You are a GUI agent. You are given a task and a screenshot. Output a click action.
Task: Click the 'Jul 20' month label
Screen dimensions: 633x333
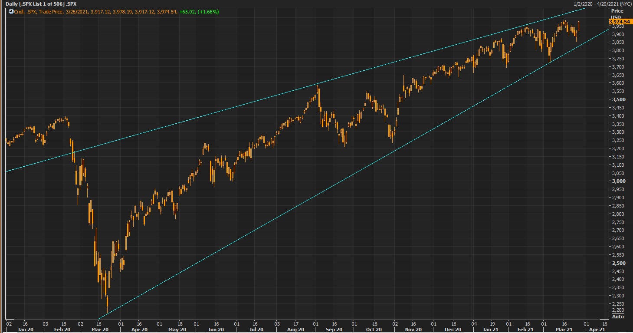point(256,330)
